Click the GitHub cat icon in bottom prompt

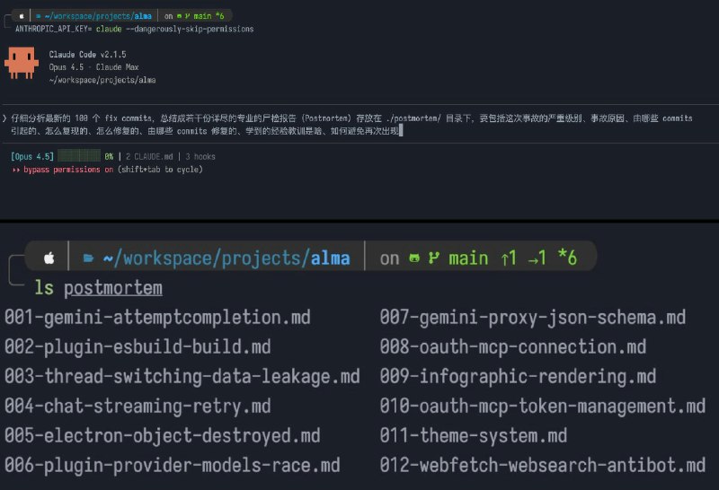(x=414, y=258)
